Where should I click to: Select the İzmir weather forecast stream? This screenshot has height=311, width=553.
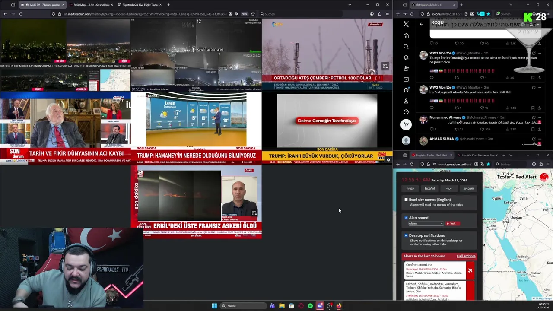pyautogui.click(x=196, y=129)
